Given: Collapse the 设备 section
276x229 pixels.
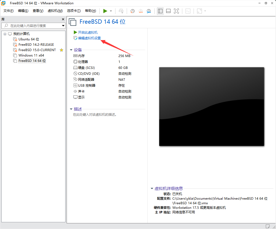Looking at the screenshot, I should click(x=71, y=50).
